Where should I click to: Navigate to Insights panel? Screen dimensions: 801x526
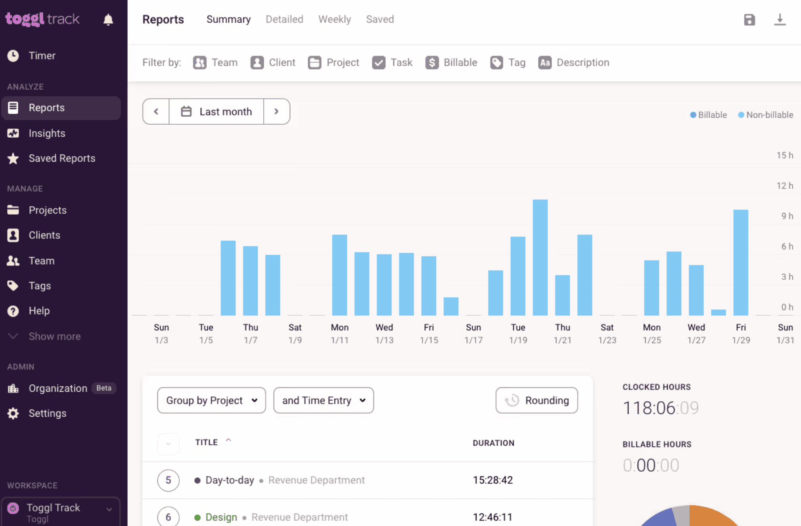[x=48, y=133]
